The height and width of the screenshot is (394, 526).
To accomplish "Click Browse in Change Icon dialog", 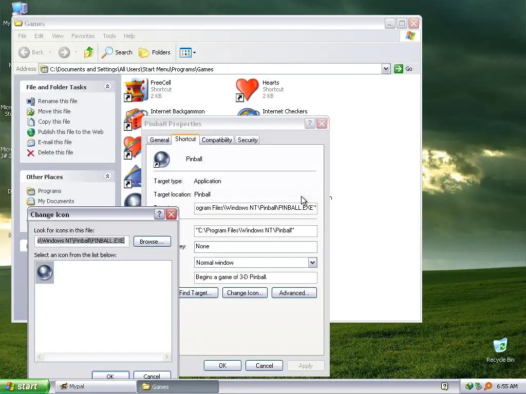I will click(x=152, y=241).
